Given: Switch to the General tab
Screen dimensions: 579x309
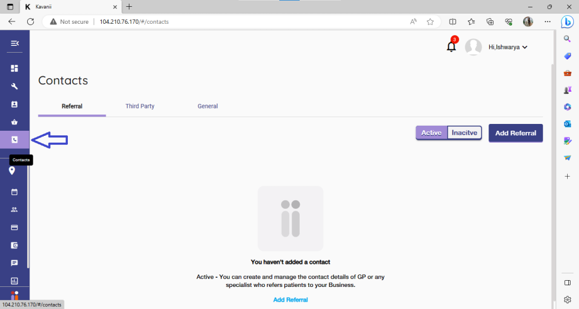Looking at the screenshot, I should [208, 106].
